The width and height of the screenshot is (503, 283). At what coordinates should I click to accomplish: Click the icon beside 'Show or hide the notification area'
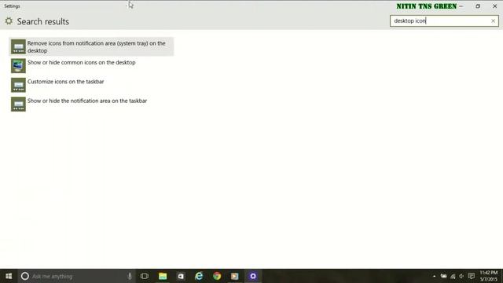coord(18,105)
